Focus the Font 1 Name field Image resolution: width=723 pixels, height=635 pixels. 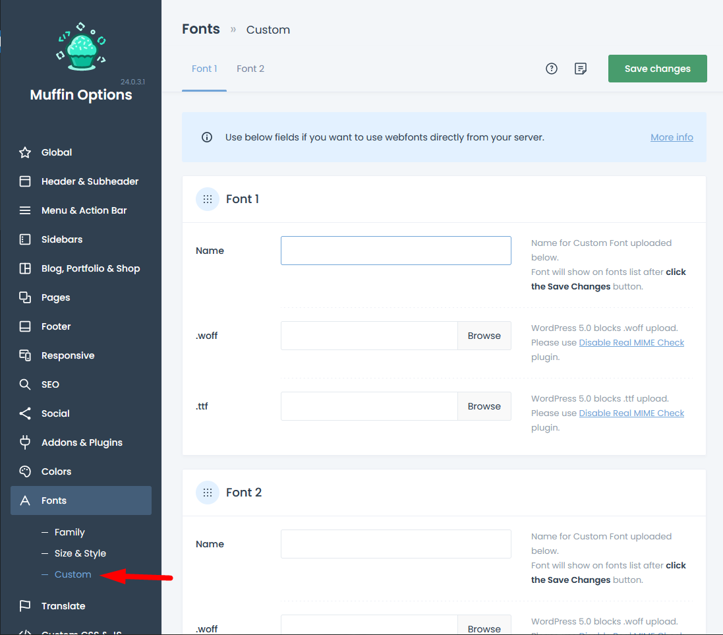tap(396, 251)
